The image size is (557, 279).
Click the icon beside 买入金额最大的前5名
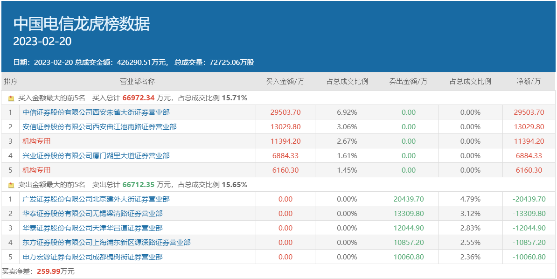click(x=11, y=98)
